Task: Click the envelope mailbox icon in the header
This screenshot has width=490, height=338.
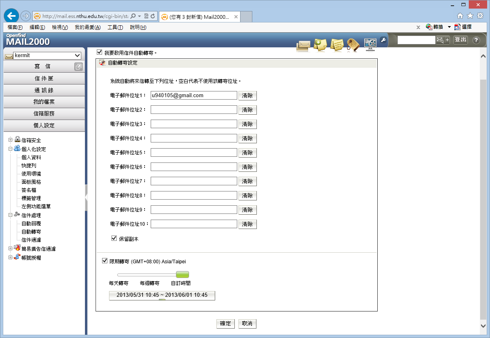Action: pyautogui.click(x=303, y=44)
